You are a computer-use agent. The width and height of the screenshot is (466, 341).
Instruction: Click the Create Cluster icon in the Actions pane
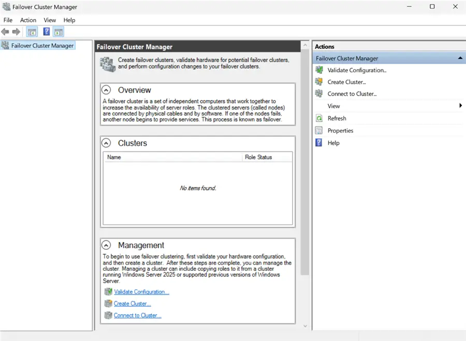319,82
